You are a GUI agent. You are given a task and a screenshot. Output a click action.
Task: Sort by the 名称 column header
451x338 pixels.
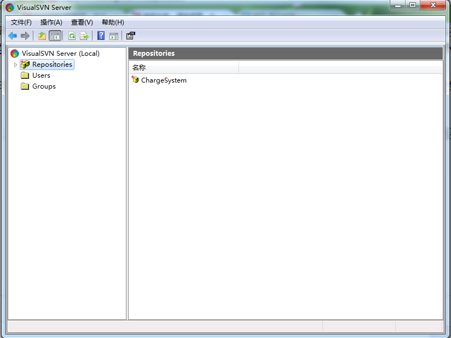(x=183, y=68)
